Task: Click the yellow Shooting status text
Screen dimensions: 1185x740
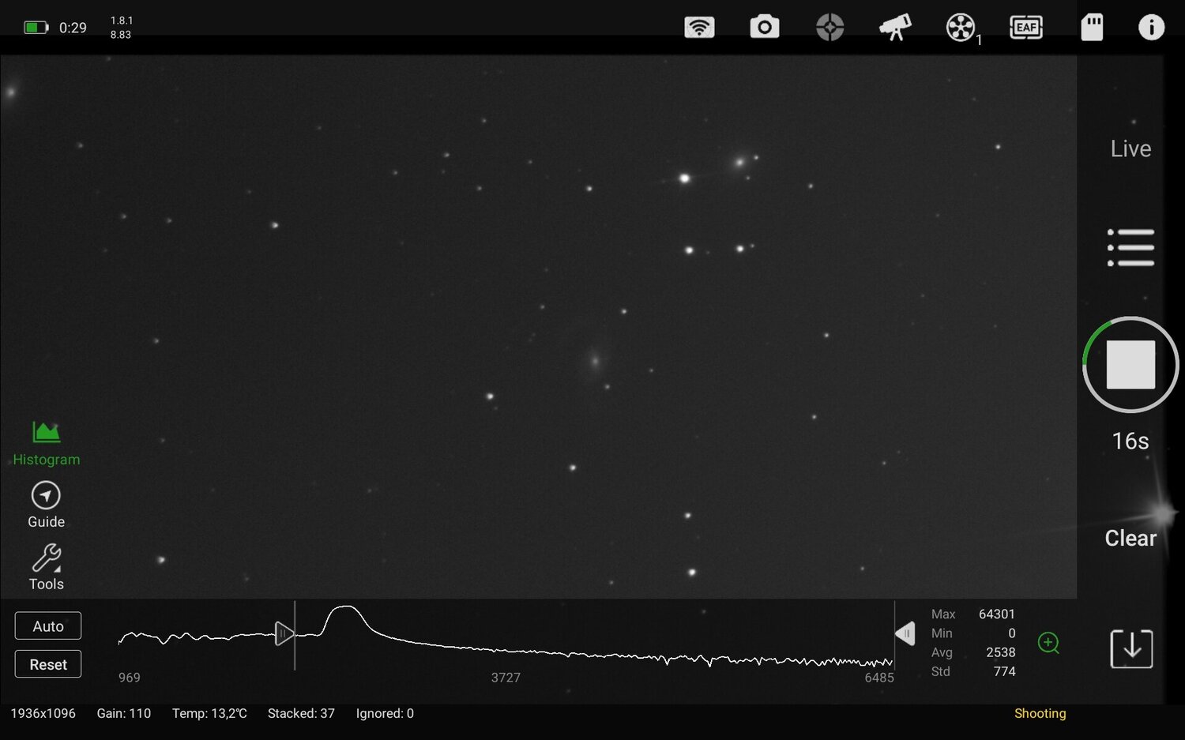Action: click(x=1040, y=713)
